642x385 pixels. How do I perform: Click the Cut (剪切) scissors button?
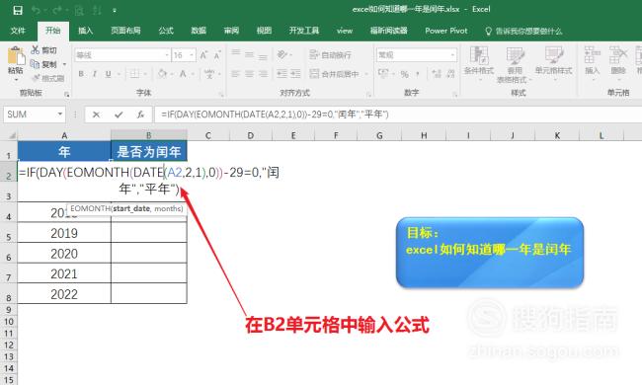[x=43, y=50]
